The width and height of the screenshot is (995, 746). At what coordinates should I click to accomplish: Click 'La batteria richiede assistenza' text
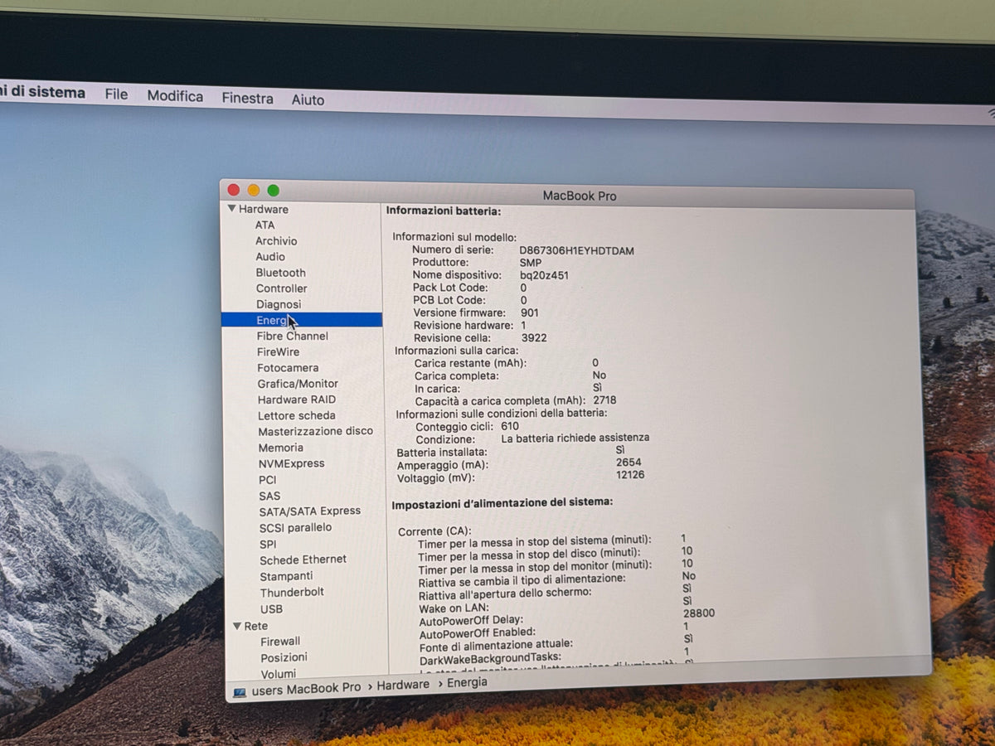(x=575, y=437)
